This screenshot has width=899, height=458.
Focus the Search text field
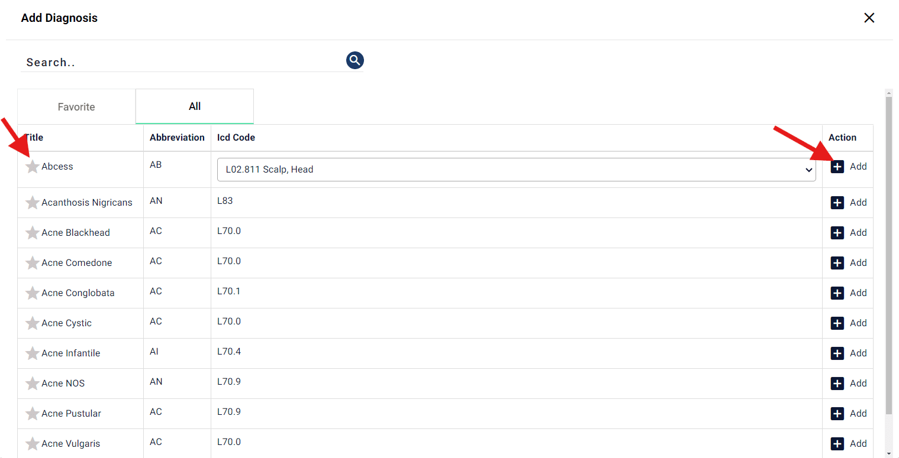[x=178, y=63]
